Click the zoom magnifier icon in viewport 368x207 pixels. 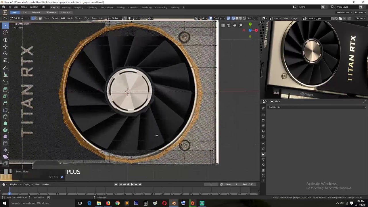click(x=241, y=25)
